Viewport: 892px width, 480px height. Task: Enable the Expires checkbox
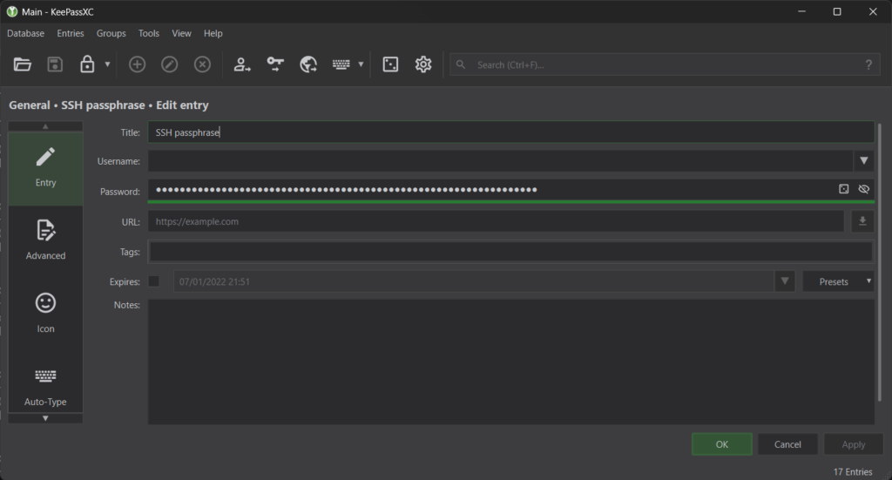click(153, 281)
